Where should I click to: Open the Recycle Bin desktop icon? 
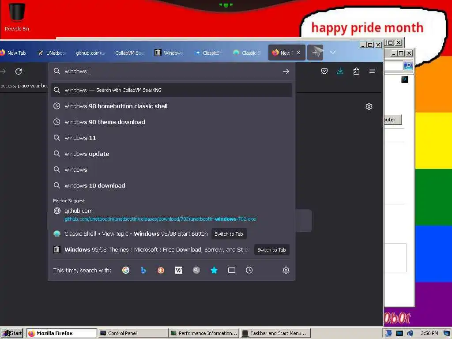point(17,17)
